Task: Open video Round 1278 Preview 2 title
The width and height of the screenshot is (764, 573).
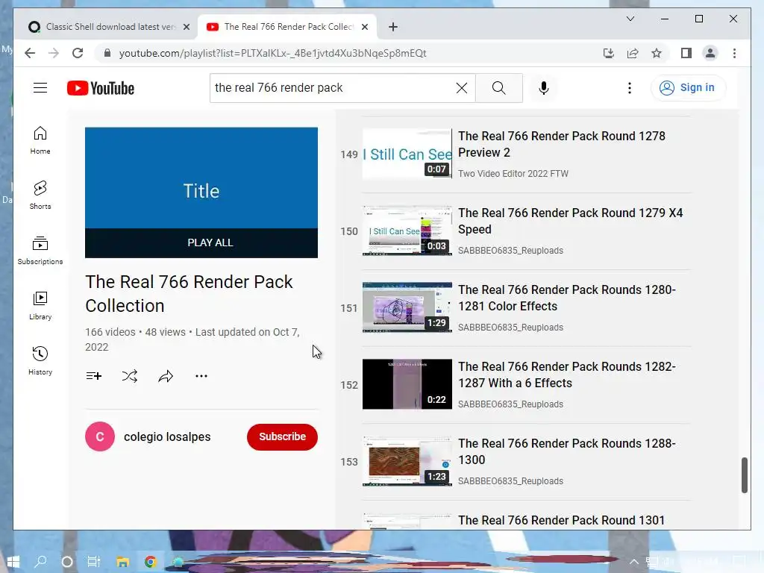Action: pos(561,144)
